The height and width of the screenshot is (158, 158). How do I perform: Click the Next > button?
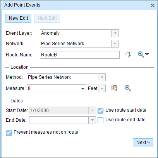coord(143,143)
